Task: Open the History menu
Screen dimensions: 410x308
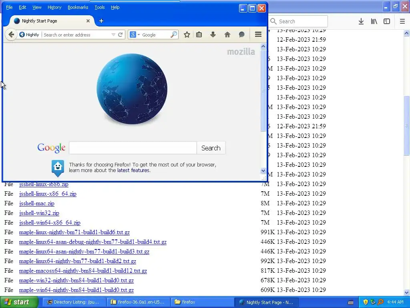Action: coord(54,7)
